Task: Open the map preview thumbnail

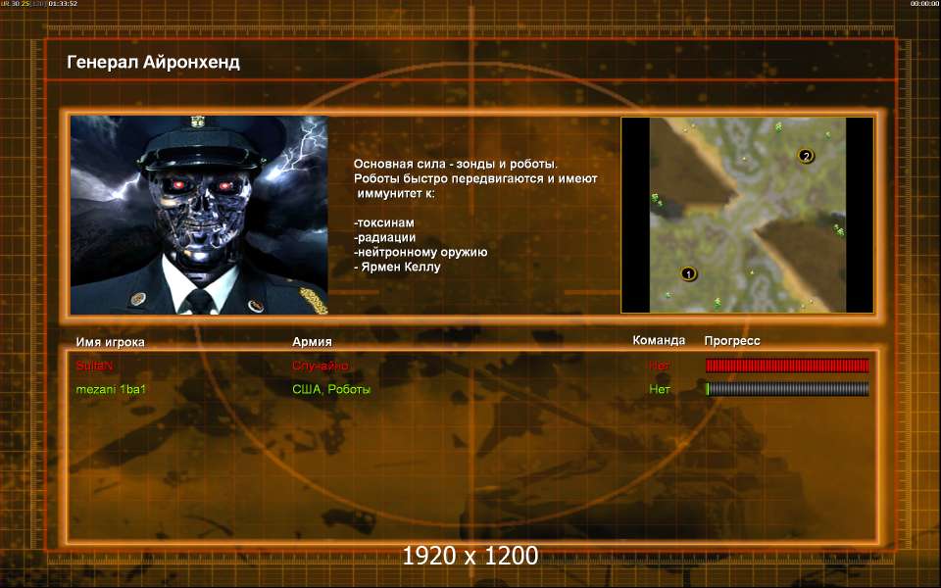Action: pos(747,215)
